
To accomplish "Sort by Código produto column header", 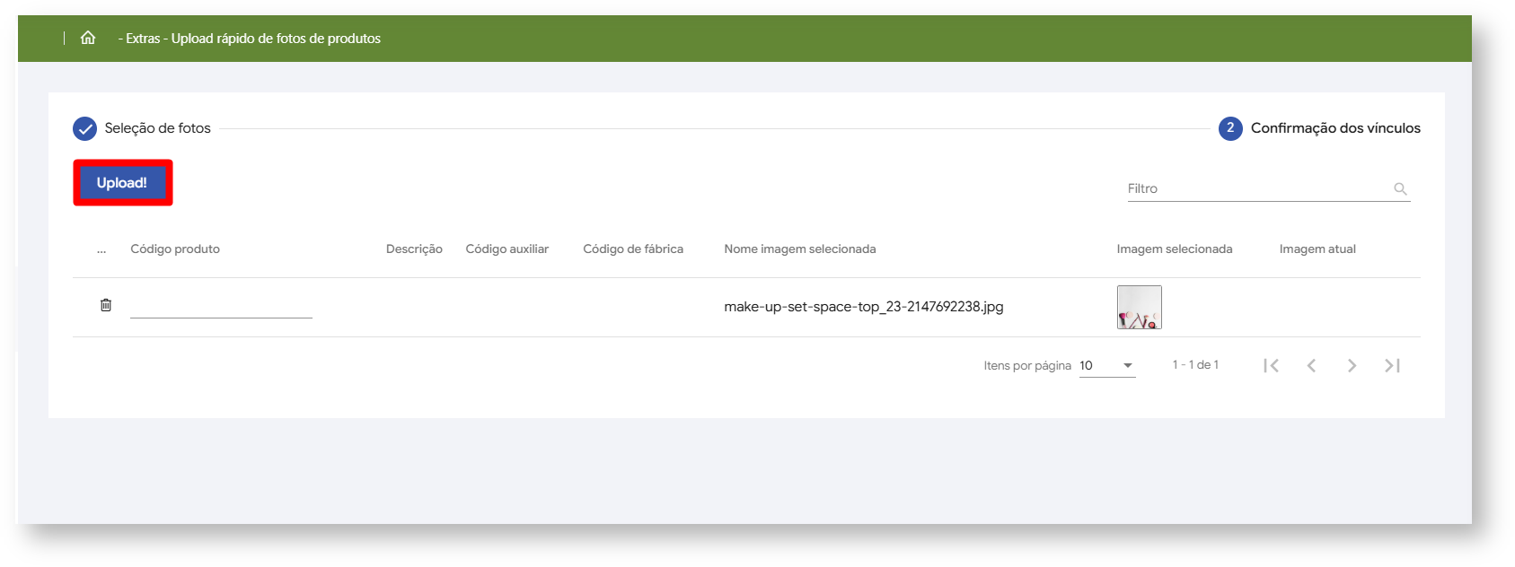I will 175,249.
